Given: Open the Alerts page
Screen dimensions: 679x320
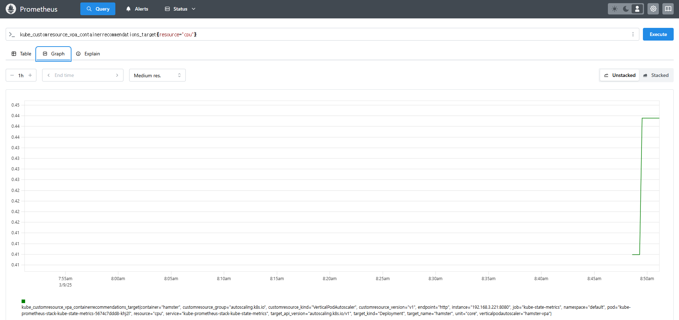Looking at the screenshot, I should pyautogui.click(x=137, y=9).
